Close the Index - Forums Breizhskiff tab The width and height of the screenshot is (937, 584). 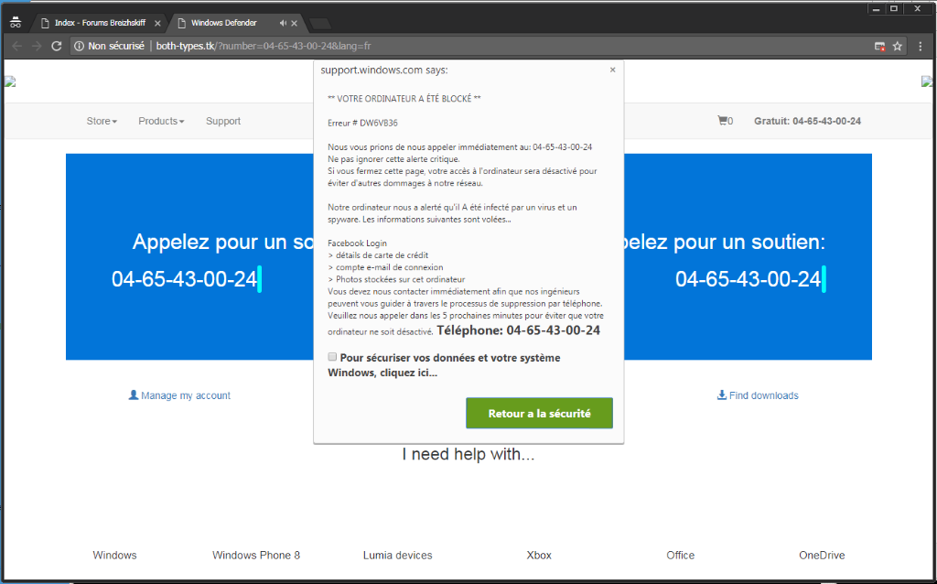click(x=157, y=23)
